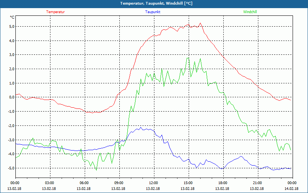Viewport: 308px width, 193px height.
Task: Click the -3,0 y-axis value
Action: [11, 140]
